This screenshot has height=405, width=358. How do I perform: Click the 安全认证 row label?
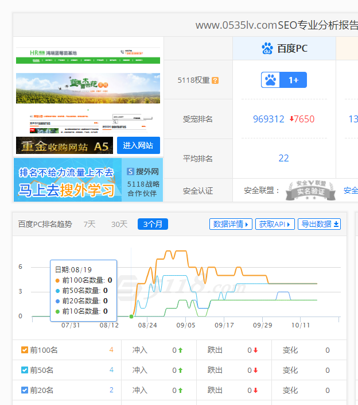click(x=198, y=191)
